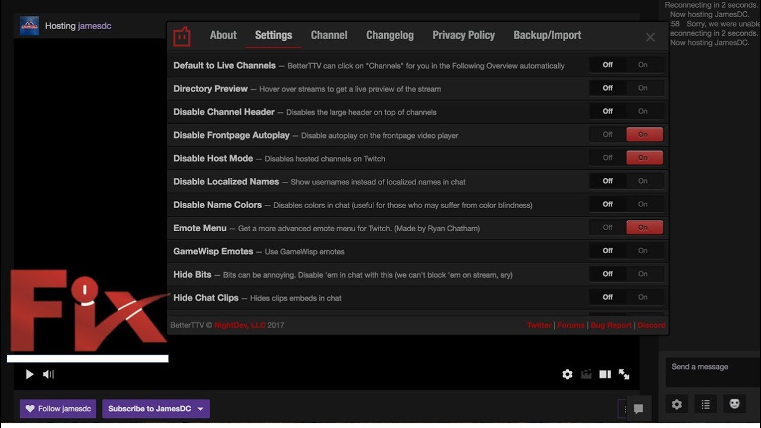Click Subscribe to JamesDC button
Screen dimensions: 761x428
(x=150, y=408)
